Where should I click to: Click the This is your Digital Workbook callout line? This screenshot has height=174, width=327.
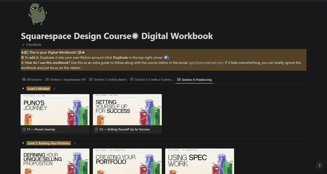click(x=53, y=53)
